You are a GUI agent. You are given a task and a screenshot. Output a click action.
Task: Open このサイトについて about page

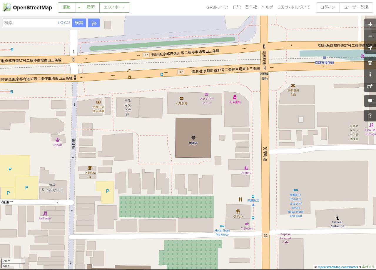point(294,7)
